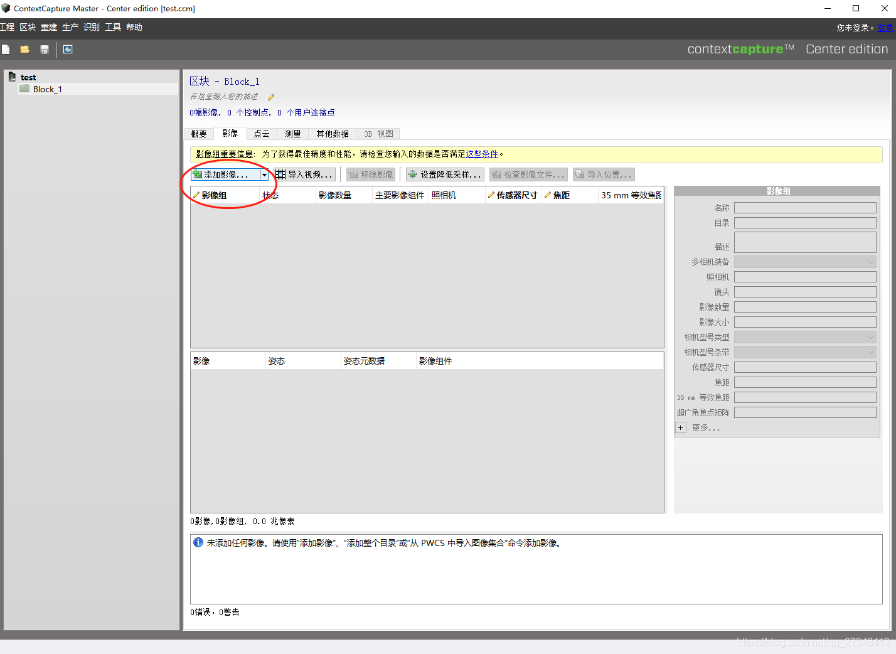Open the 帮助 menu

[134, 27]
